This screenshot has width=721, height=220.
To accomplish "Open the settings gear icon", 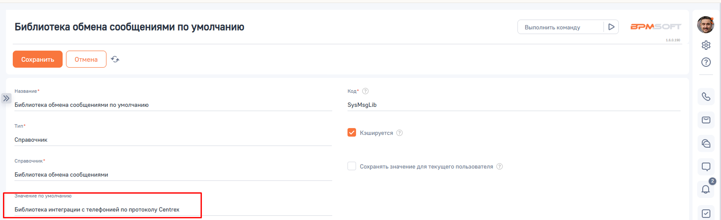I will point(706,45).
